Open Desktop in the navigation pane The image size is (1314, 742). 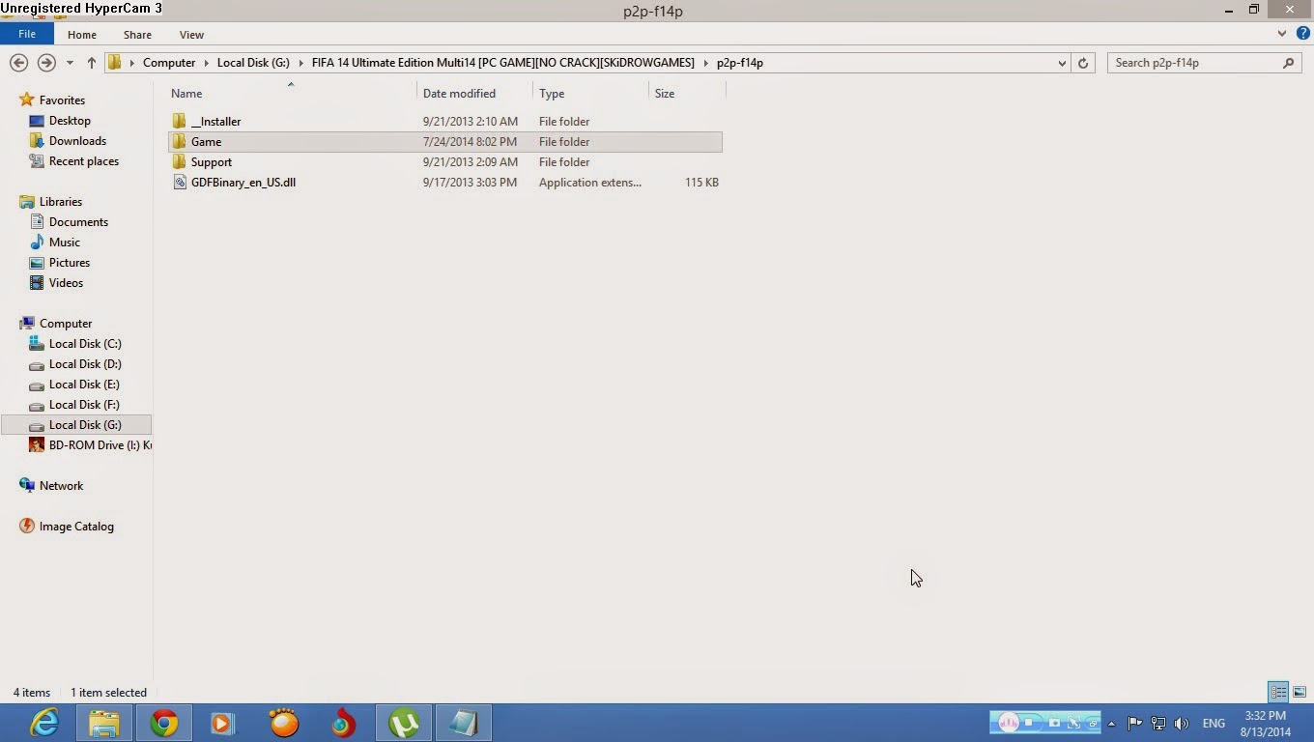tap(70, 121)
